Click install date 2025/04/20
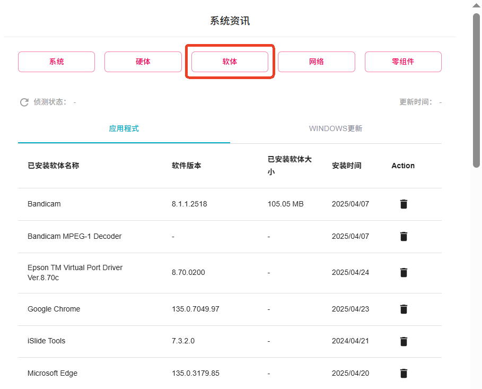Image resolution: width=482 pixels, height=389 pixels. pyautogui.click(x=350, y=373)
